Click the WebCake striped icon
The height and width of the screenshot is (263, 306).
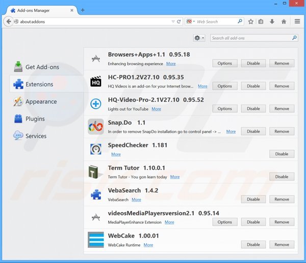[x=96, y=240]
